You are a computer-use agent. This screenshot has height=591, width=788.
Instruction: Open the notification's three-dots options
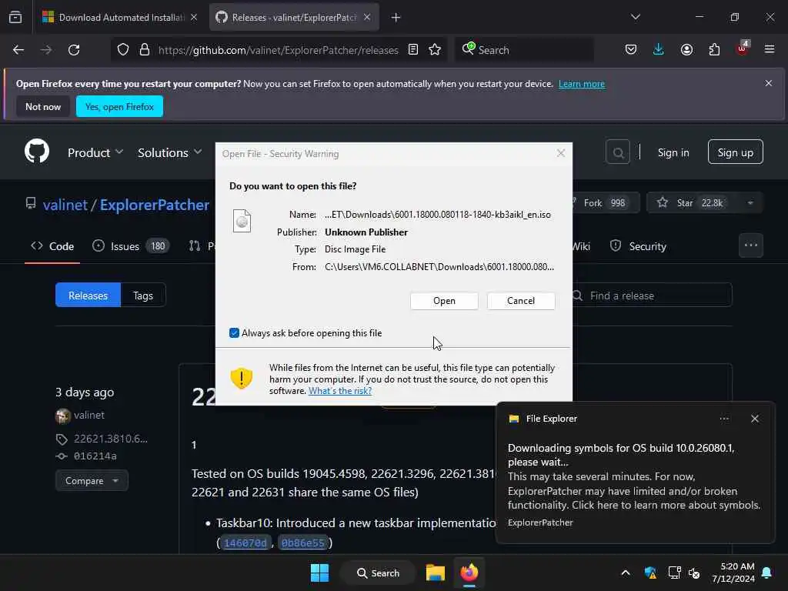pyautogui.click(x=724, y=419)
